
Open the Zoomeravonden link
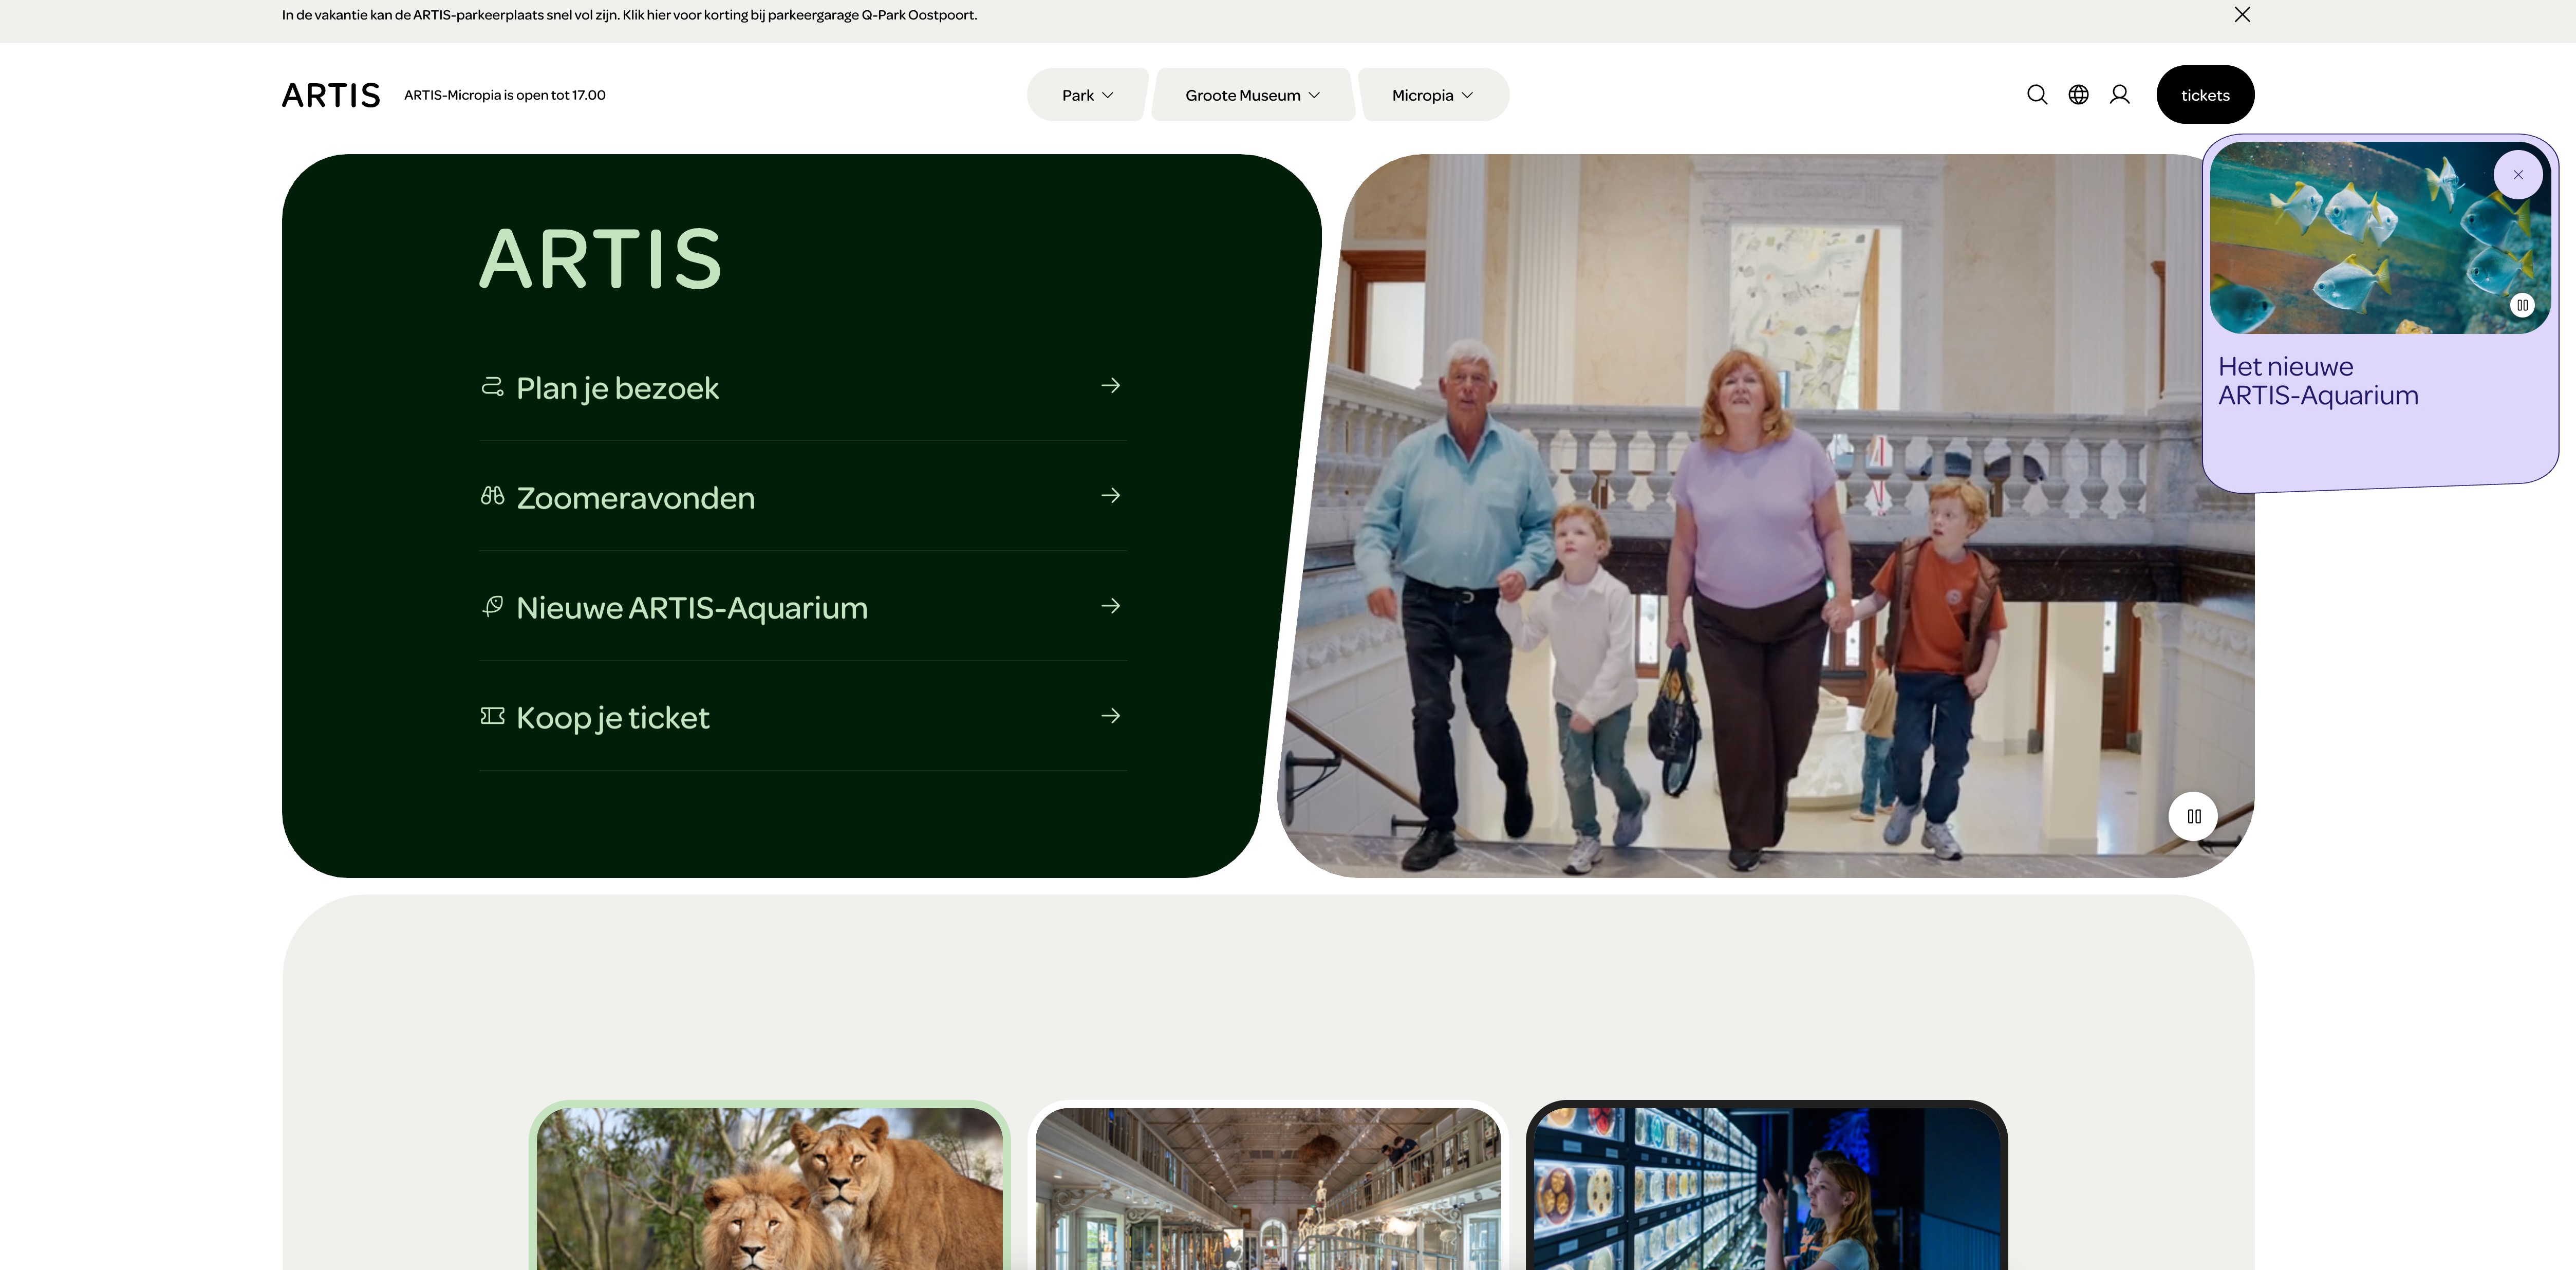[x=803, y=497]
